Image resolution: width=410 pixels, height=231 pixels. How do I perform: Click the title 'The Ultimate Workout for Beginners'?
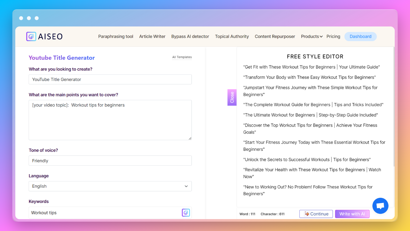pos(310,115)
